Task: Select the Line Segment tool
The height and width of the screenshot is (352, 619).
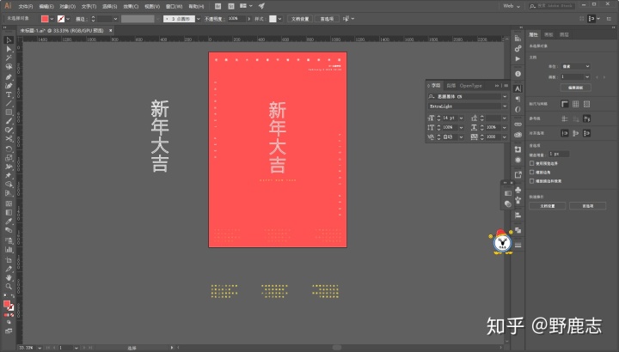Action: coord(9,103)
